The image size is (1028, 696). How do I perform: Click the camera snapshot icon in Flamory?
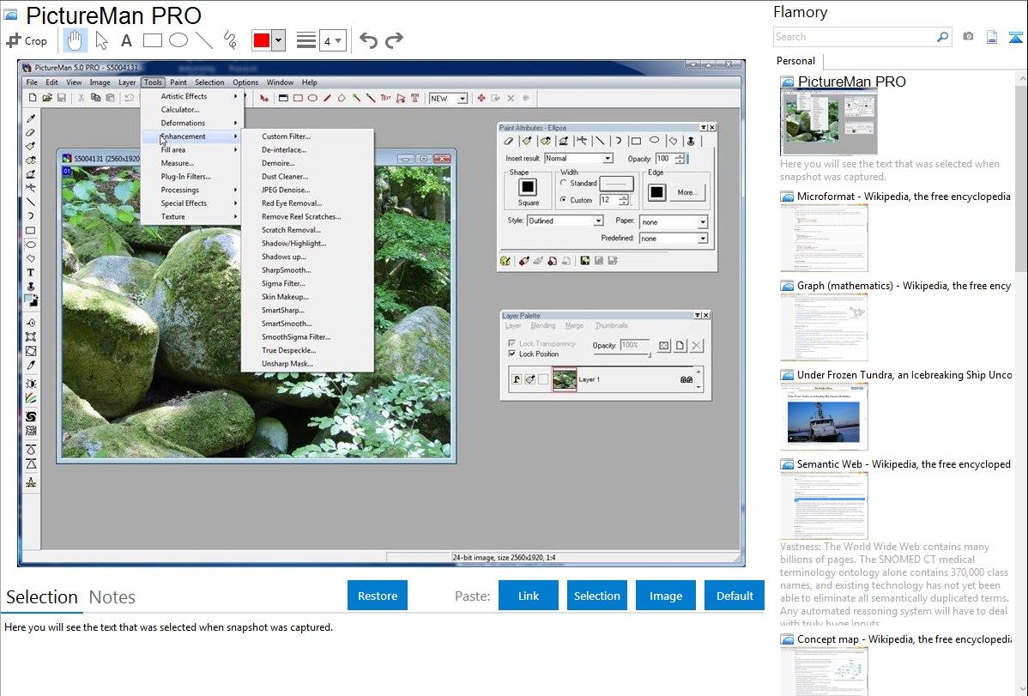(x=968, y=37)
